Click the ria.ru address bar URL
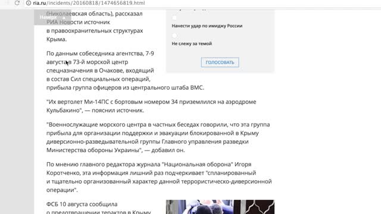381x214 pixels. [x=89, y=3]
